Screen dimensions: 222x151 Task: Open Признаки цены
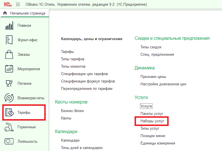pos(153,77)
